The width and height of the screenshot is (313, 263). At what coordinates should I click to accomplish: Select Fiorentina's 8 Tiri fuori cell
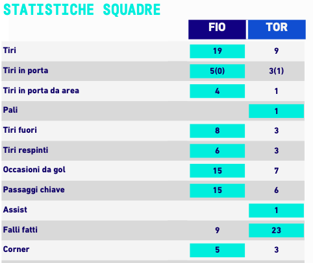[218, 131]
